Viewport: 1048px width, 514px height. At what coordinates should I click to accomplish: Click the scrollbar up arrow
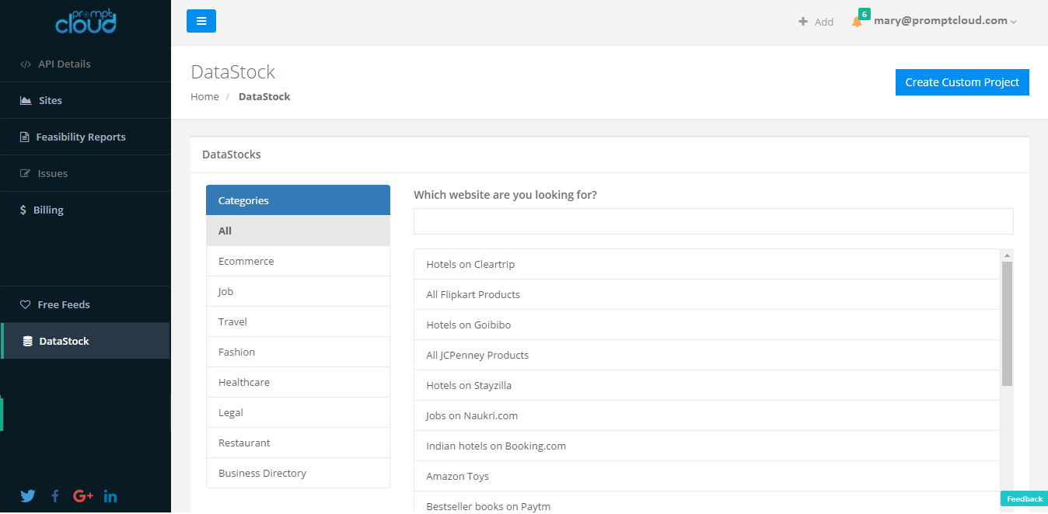1007,255
